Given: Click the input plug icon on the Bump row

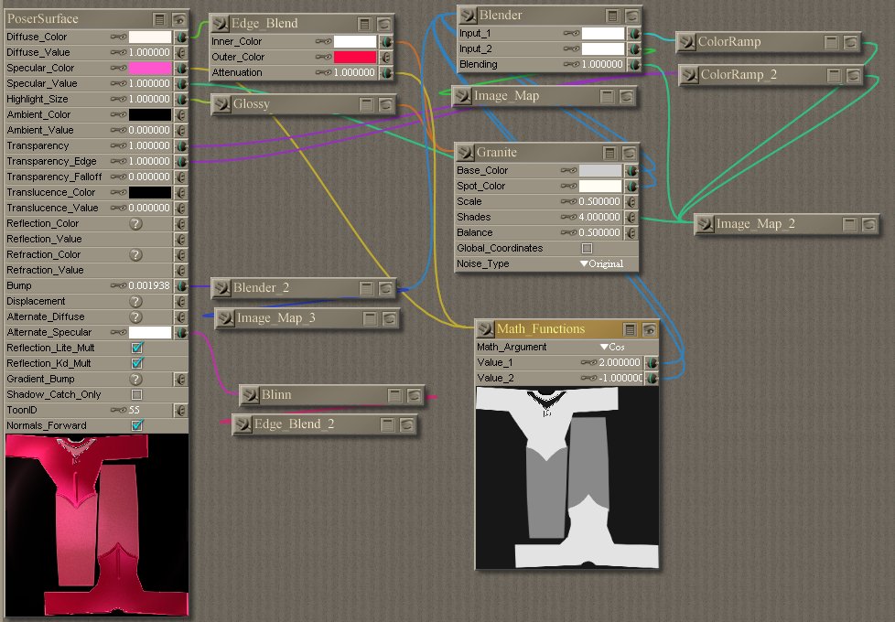Looking at the screenshot, I should coord(181,286).
